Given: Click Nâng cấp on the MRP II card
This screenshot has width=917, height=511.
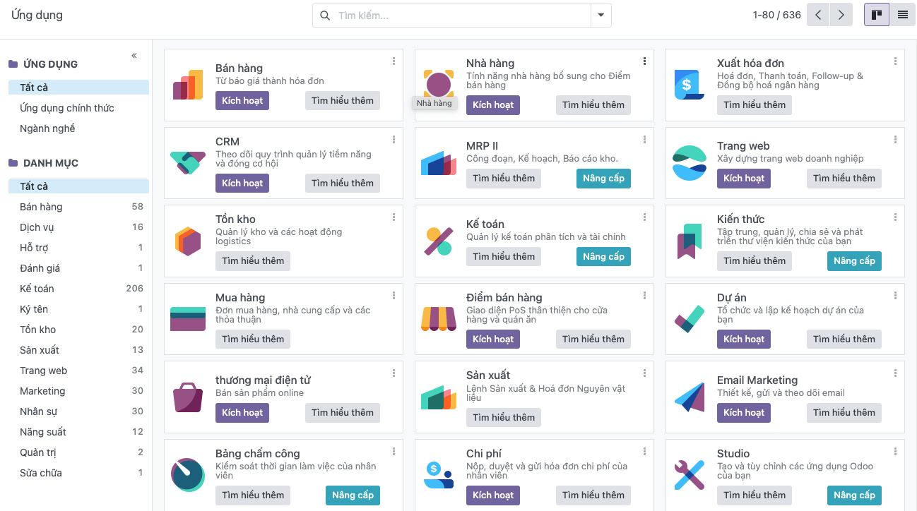Looking at the screenshot, I should tap(603, 179).
